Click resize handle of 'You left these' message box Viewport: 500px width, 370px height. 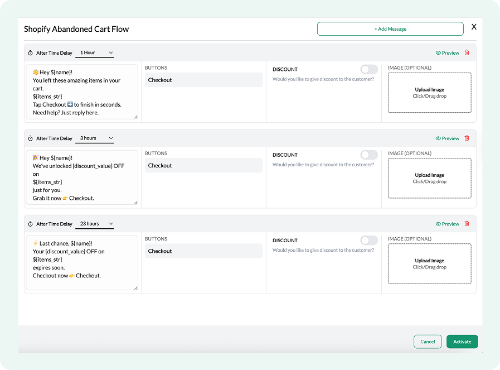click(136, 117)
